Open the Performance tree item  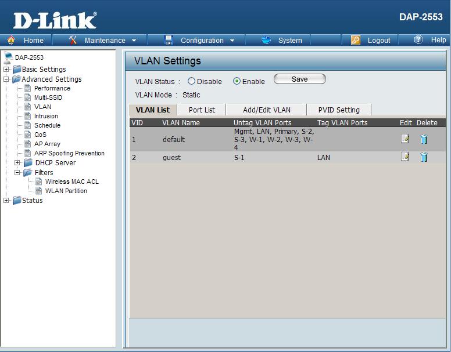(52, 88)
